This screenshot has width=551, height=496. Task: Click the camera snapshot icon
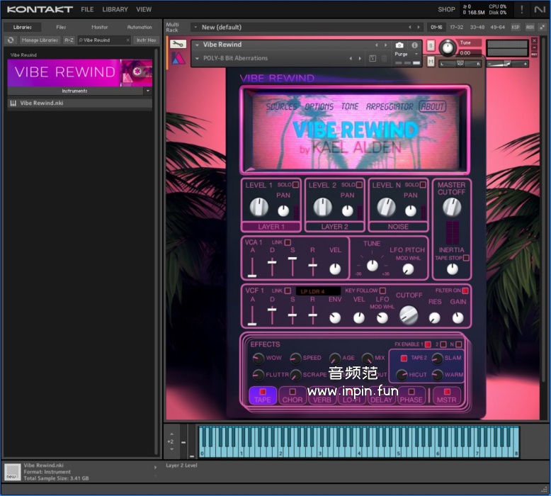click(x=399, y=45)
